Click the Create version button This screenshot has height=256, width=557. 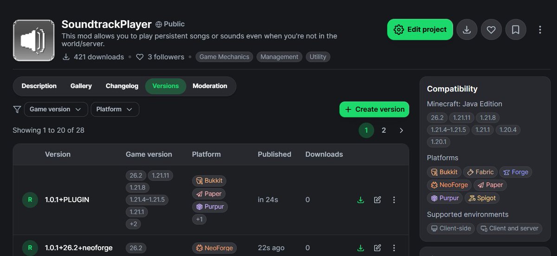(x=374, y=109)
